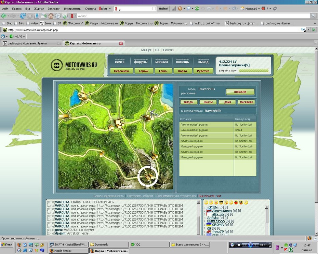Expand the +1/-0 dropdown
This screenshot has width=318, height=254.
tap(24, 37)
